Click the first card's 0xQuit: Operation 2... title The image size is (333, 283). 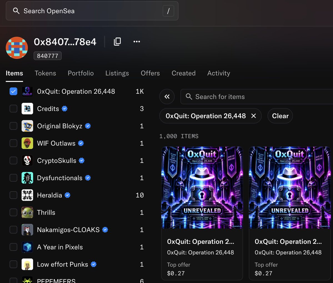[x=201, y=242]
